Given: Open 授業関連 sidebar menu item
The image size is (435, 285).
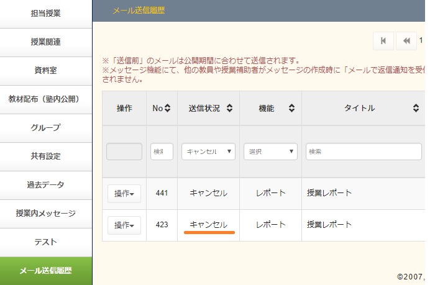Looking at the screenshot, I should (46, 42).
